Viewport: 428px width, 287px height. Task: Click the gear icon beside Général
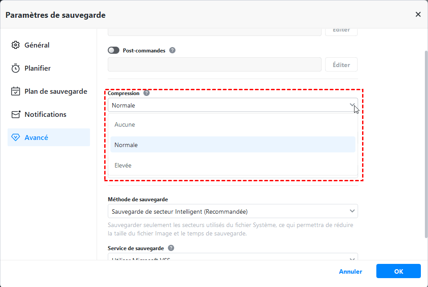(x=16, y=45)
